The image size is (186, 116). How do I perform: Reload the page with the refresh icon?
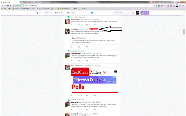8,6
